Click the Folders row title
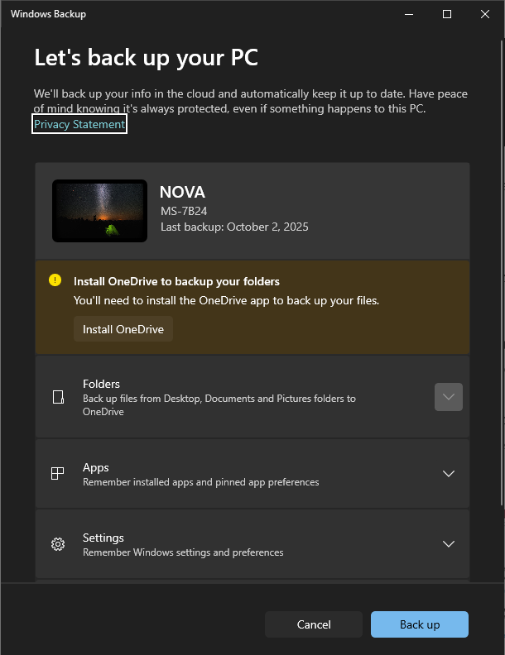The width and height of the screenshot is (505, 655). 101,384
